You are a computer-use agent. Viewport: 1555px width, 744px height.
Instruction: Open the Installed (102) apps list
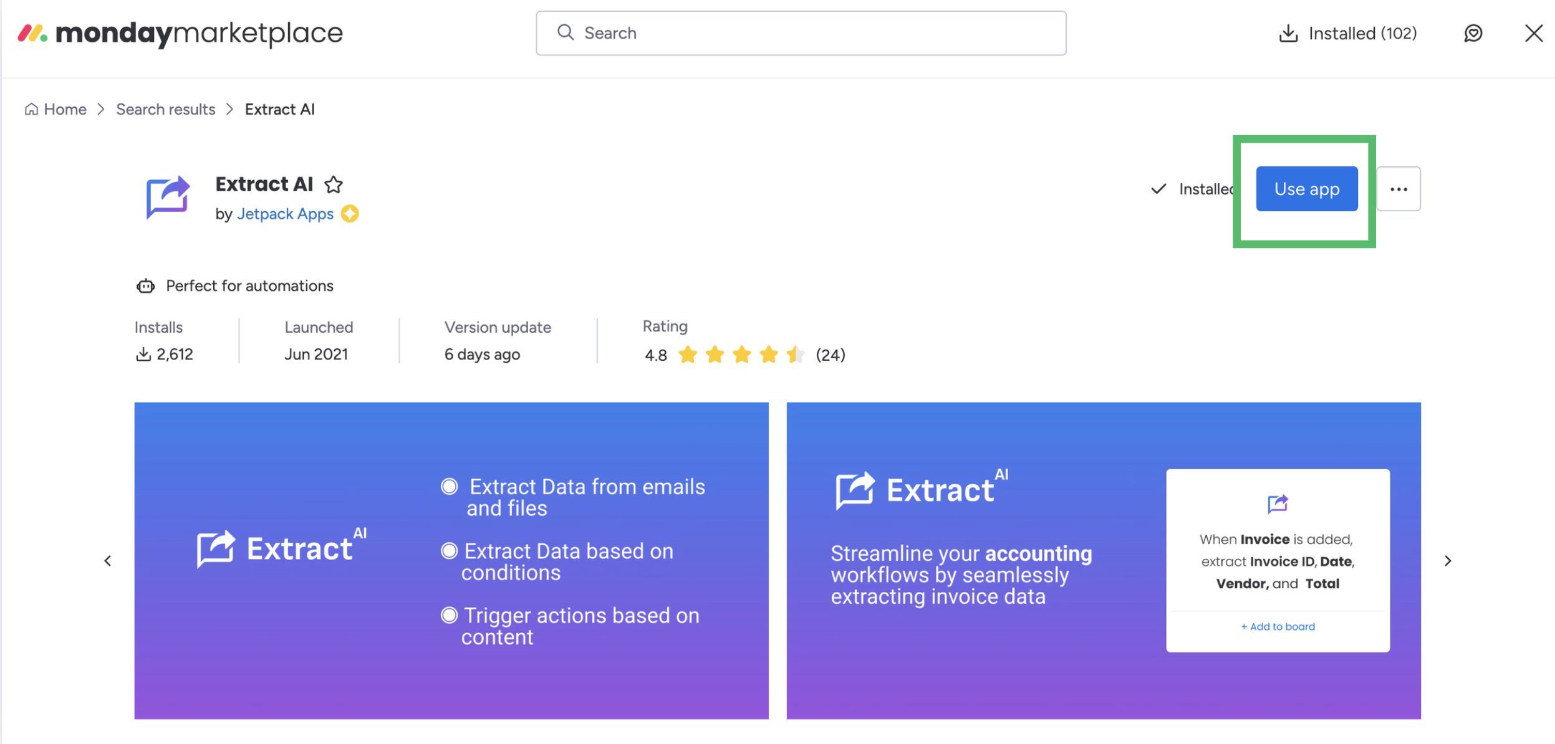1347,33
